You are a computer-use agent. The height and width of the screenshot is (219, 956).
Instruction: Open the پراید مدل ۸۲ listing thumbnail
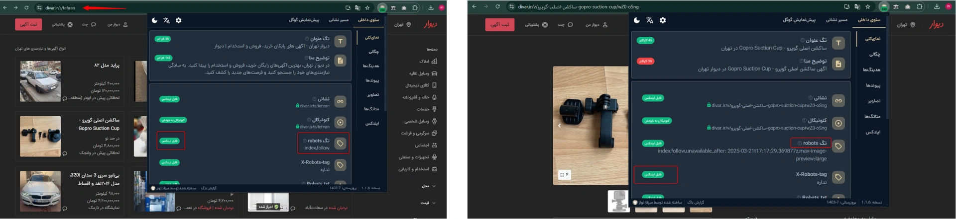[x=40, y=81]
